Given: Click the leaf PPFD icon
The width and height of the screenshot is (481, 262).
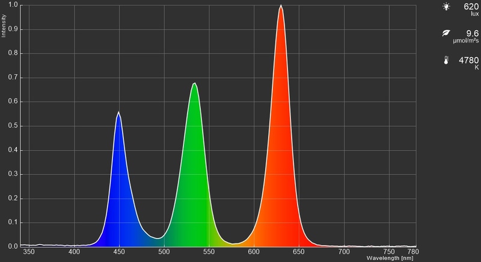Looking at the screenshot, I should [446, 33].
